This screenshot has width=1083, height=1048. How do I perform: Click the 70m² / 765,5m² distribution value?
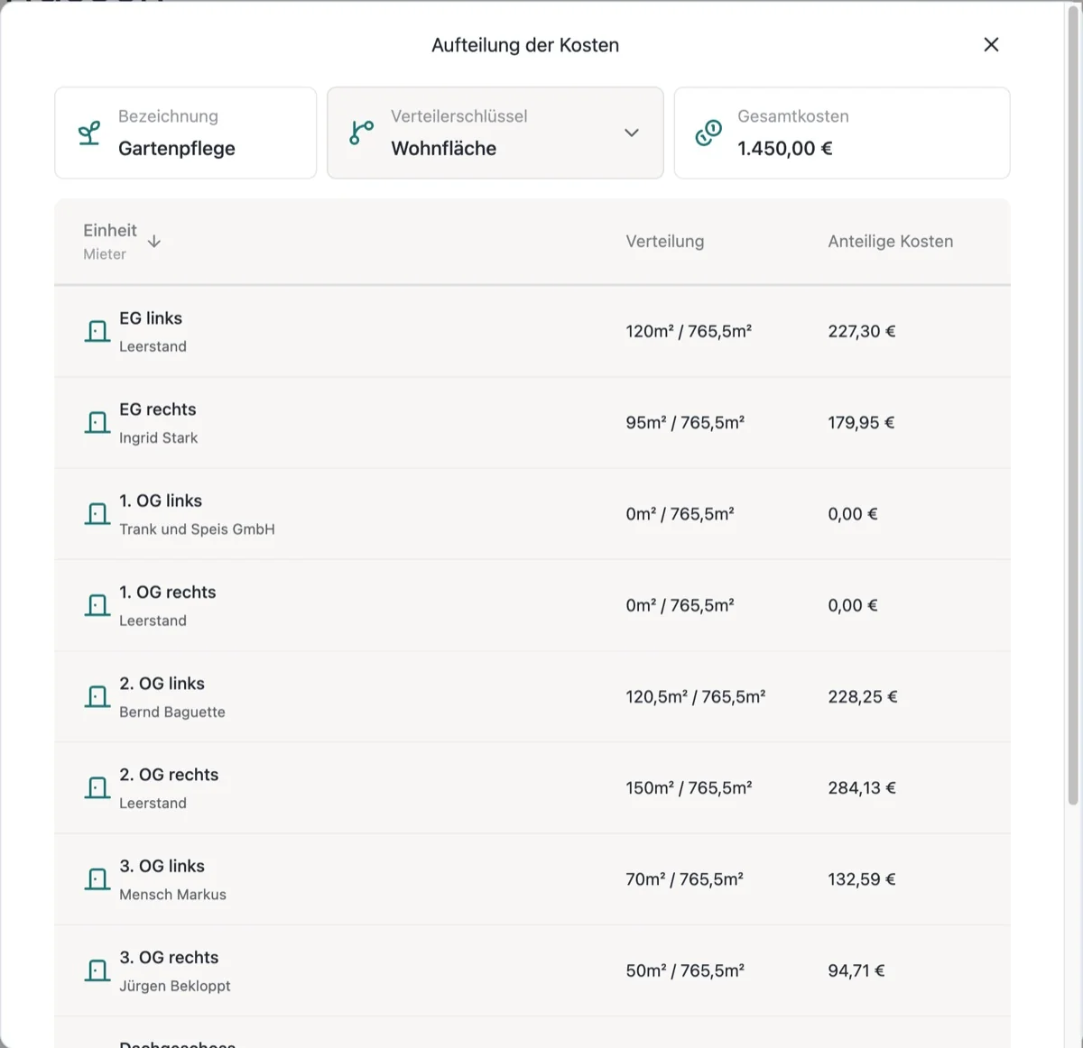(x=685, y=879)
